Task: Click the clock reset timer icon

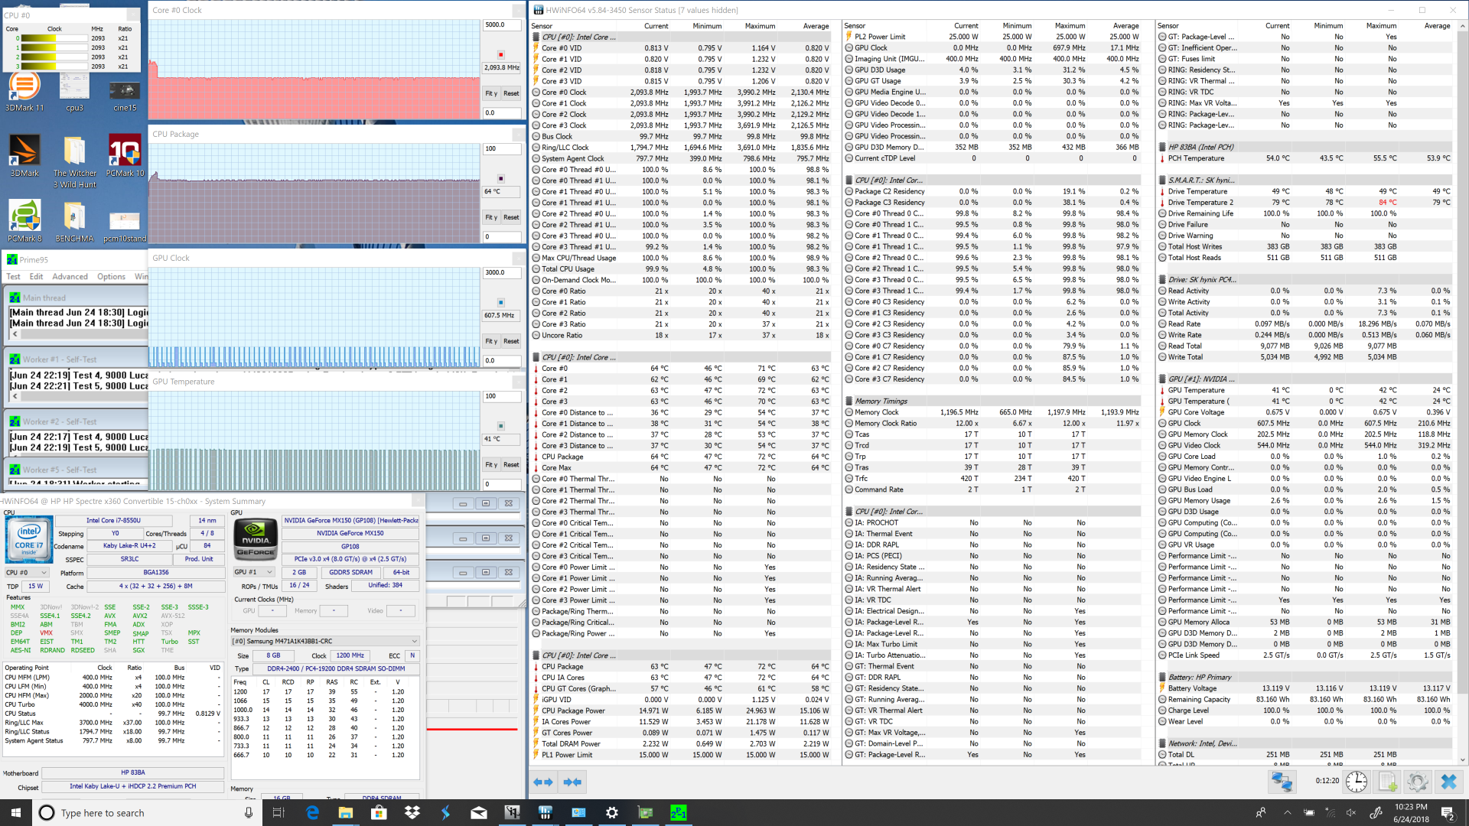Action: click(x=1357, y=782)
